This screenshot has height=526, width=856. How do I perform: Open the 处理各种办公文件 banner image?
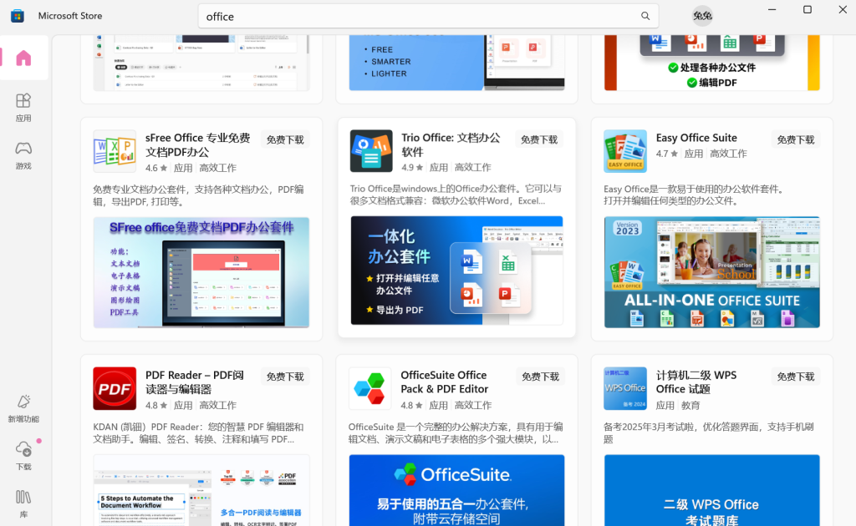click(x=712, y=63)
